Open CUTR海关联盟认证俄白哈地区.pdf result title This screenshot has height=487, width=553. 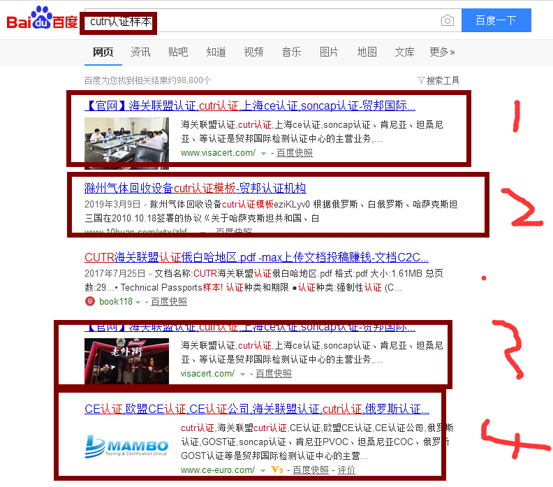pyautogui.click(x=256, y=257)
